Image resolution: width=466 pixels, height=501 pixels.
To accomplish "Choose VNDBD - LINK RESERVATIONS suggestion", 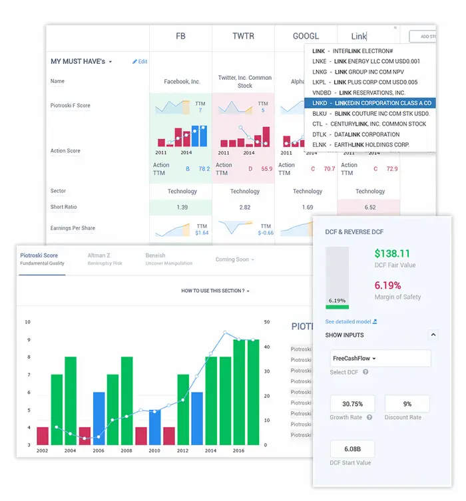I will coord(369,92).
